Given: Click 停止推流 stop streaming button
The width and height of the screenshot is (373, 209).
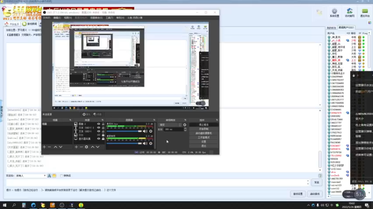Looking at the screenshot, I should click(x=204, y=124).
